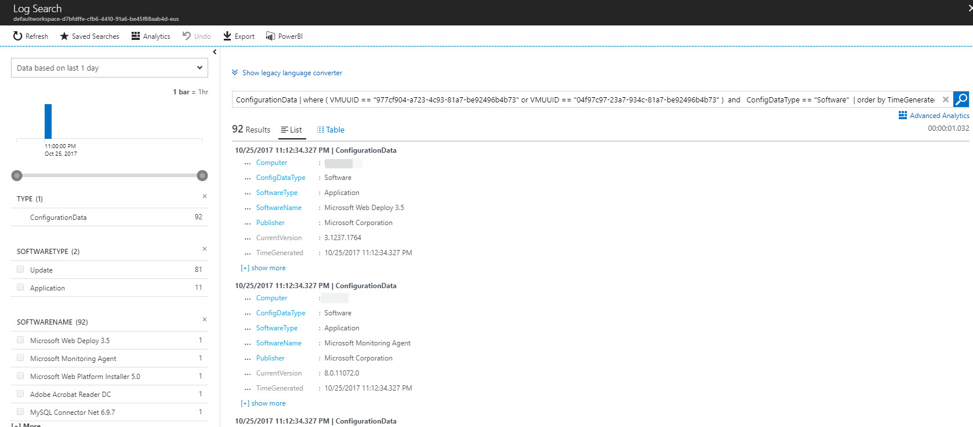Click Computer field link in first record
The image size is (973, 427).
click(x=271, y=163)
